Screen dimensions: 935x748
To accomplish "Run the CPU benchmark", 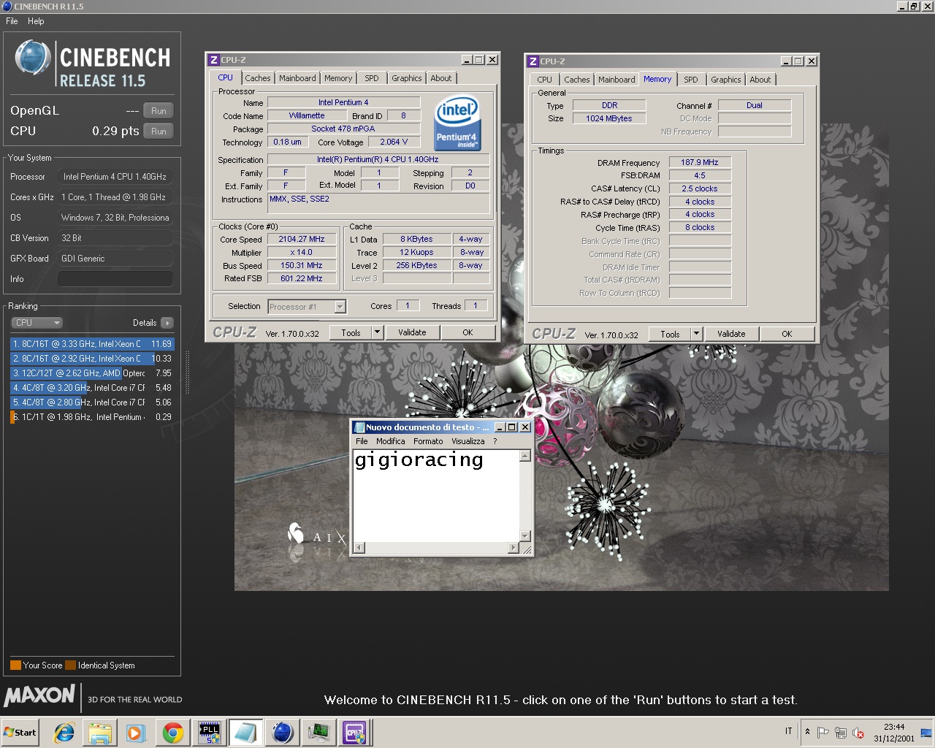I will point(159,131).
